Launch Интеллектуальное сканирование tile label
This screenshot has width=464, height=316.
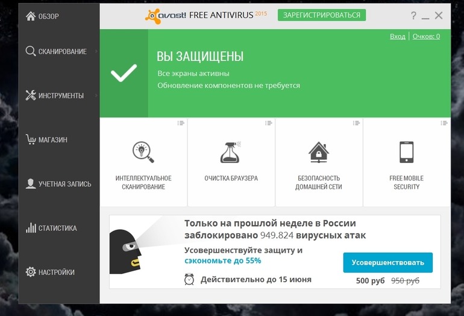[143, 183]
